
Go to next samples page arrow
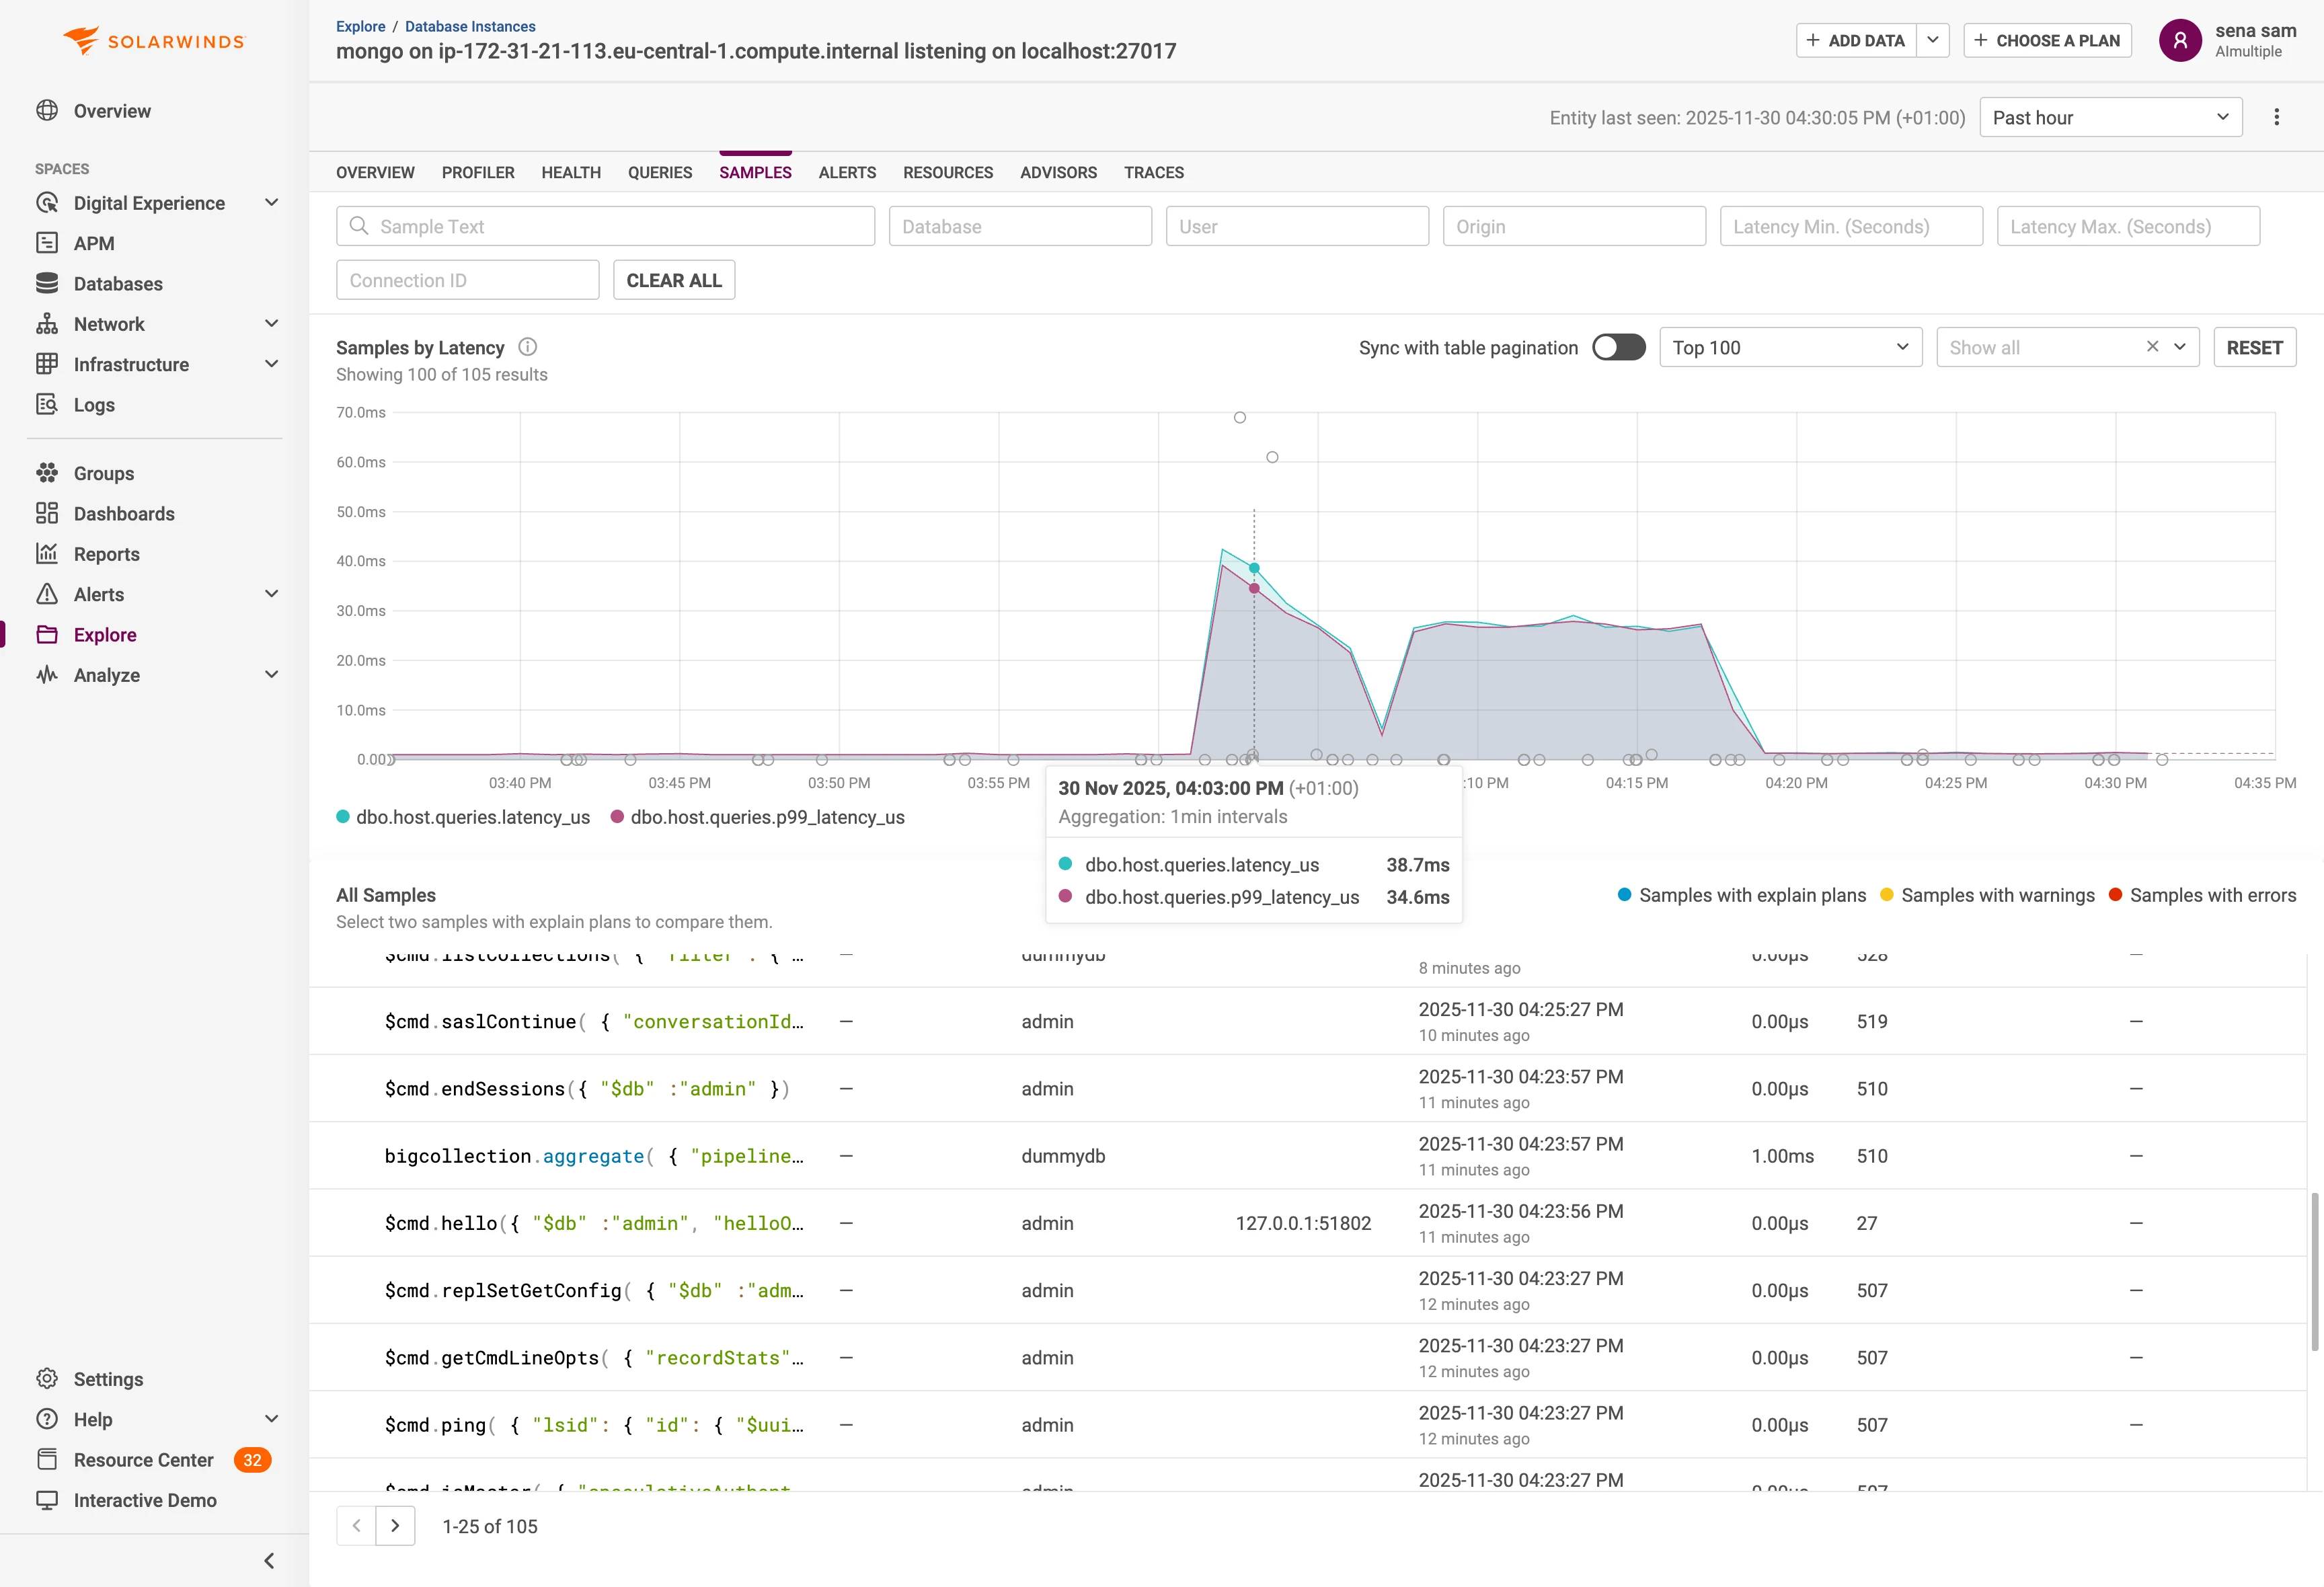pos(395,1525)
